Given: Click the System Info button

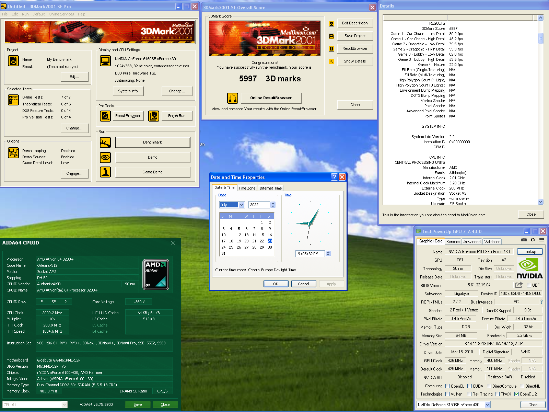Looking at the screenshot, I should (x=128, y=91).
